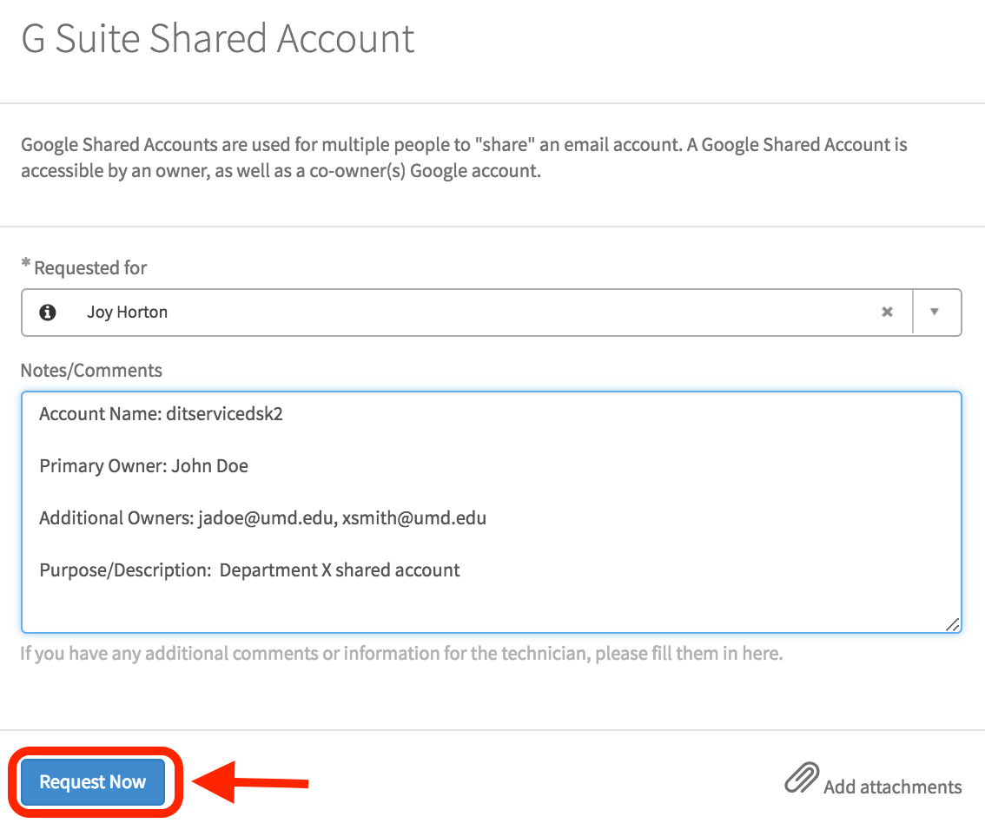Click the Request Now button

point(93,782)
